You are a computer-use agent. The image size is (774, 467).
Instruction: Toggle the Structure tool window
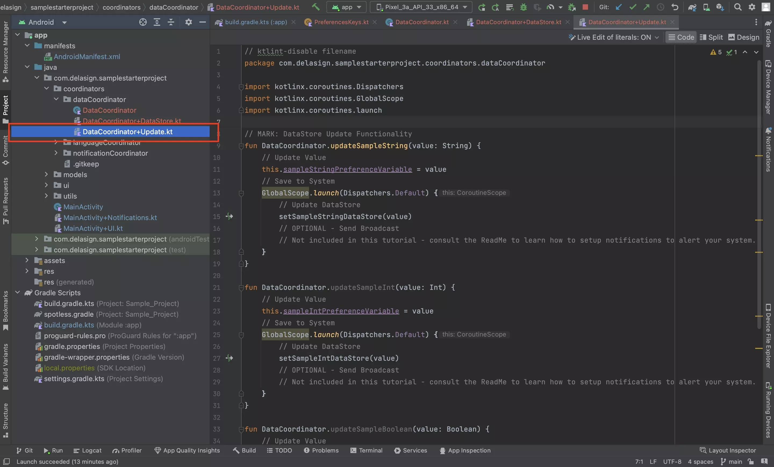click(x=5, y=420)
